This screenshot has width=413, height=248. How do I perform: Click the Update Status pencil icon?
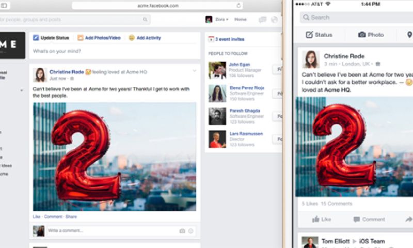click(x=36, y=38)
